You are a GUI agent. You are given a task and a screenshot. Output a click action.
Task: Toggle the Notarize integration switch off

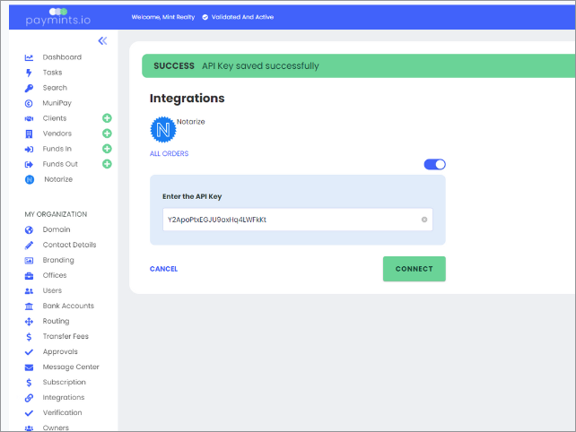[x=434, y=164]
